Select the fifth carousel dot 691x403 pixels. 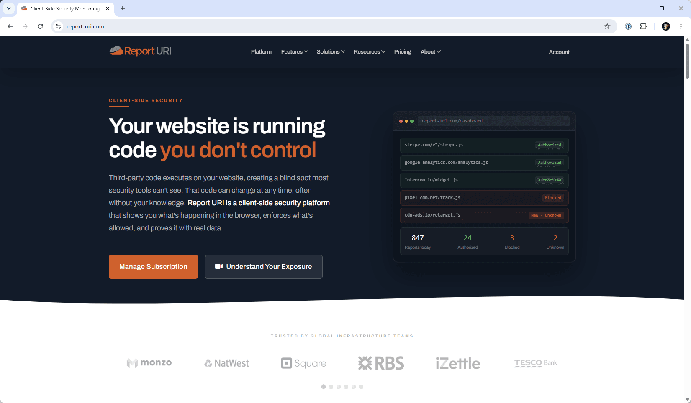pos(354,387)
